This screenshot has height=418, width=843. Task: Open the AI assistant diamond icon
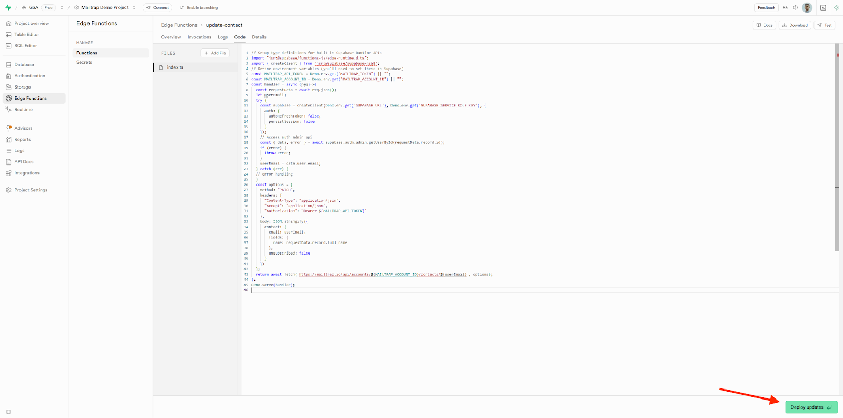(836, 7)
